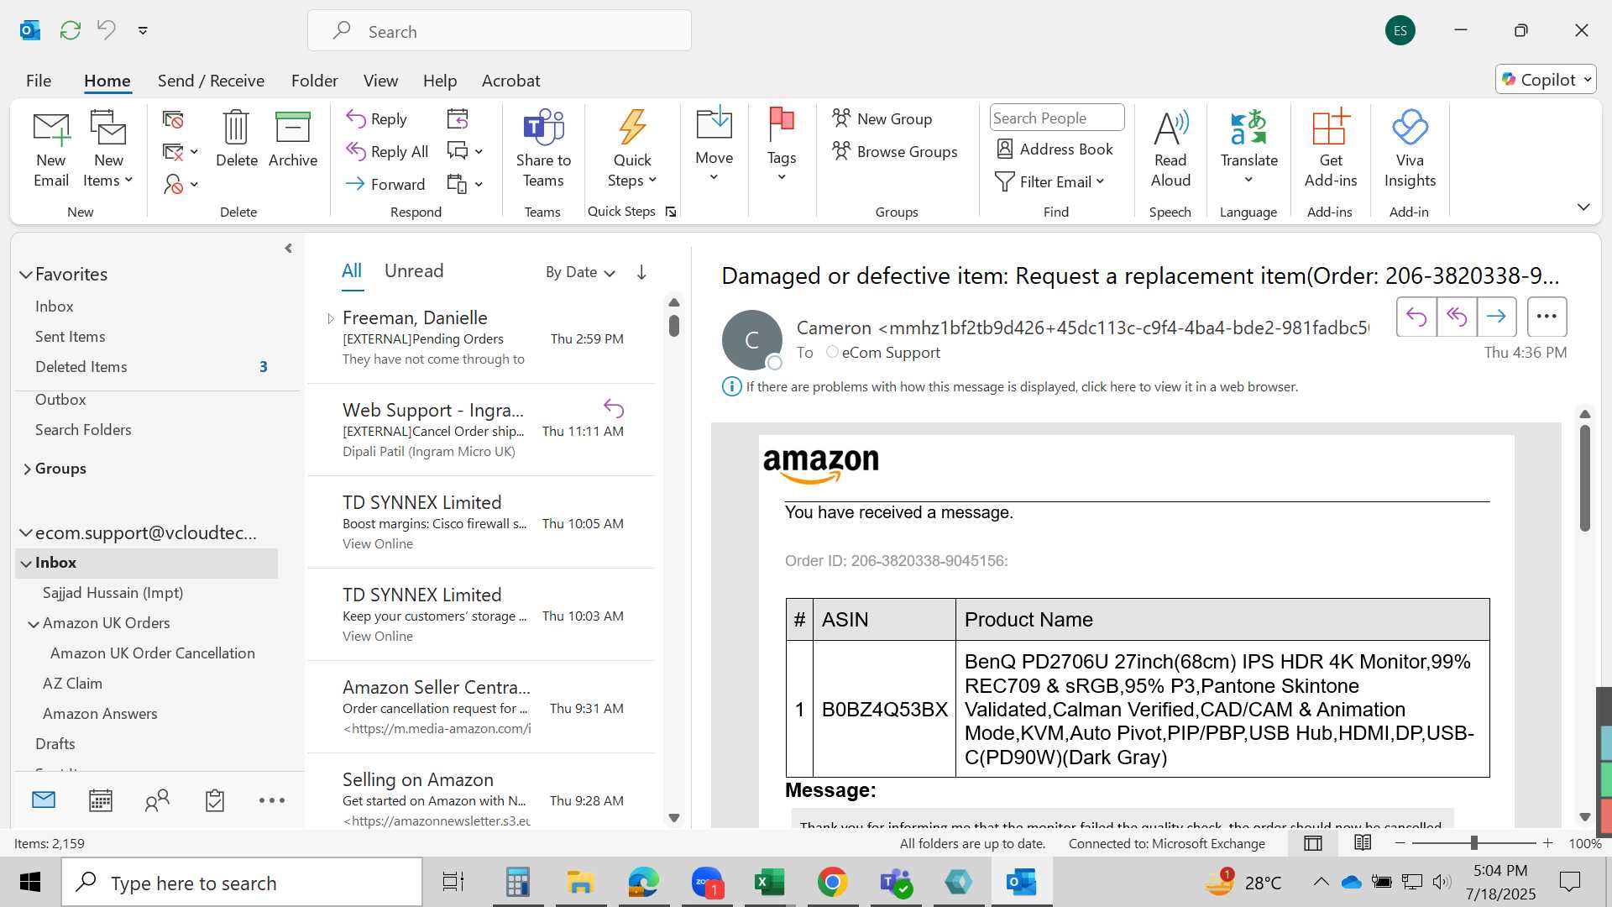Image resolution: width=1612 pixels, height=907 pixels.
Task: Open the Quick Steps gallery
Action: 632,149
